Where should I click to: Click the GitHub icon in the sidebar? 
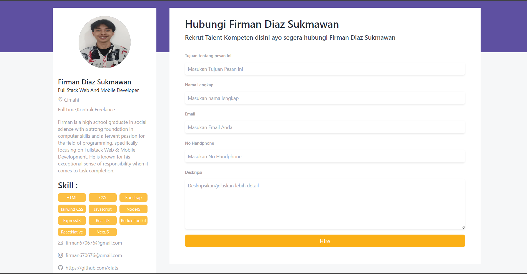click(x=60, y=268)
